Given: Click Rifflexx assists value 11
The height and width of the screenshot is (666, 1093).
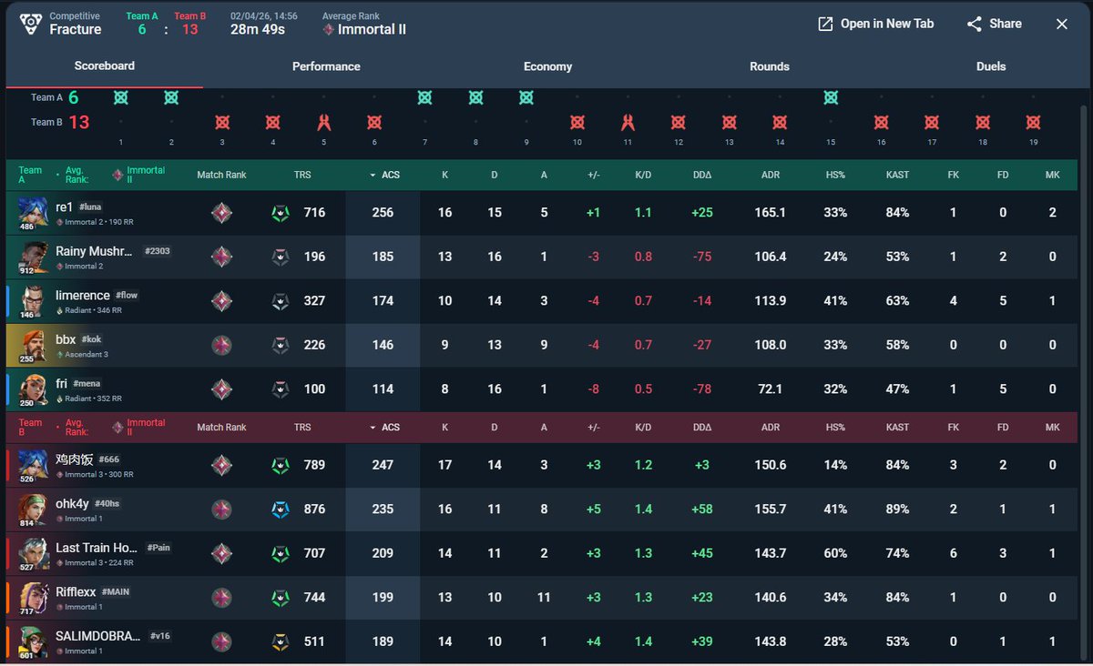Looking at the screenshot, I should click(x=544, y=598).
